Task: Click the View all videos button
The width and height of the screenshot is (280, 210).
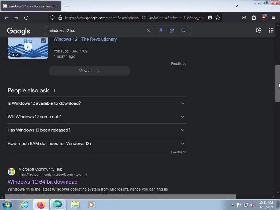Action: pyautogui.click(x=89, y=71)
